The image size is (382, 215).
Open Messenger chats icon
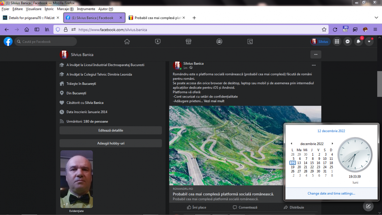pyautogui.click(x=348, y=41)
